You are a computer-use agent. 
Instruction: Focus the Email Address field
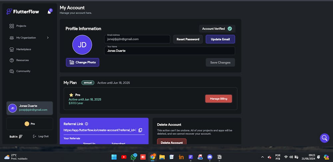pos(137,39)
